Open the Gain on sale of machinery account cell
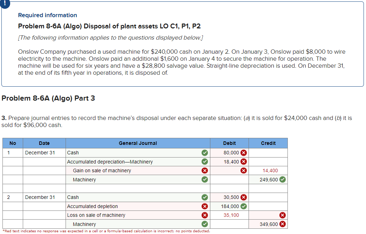 click(138, 171)
